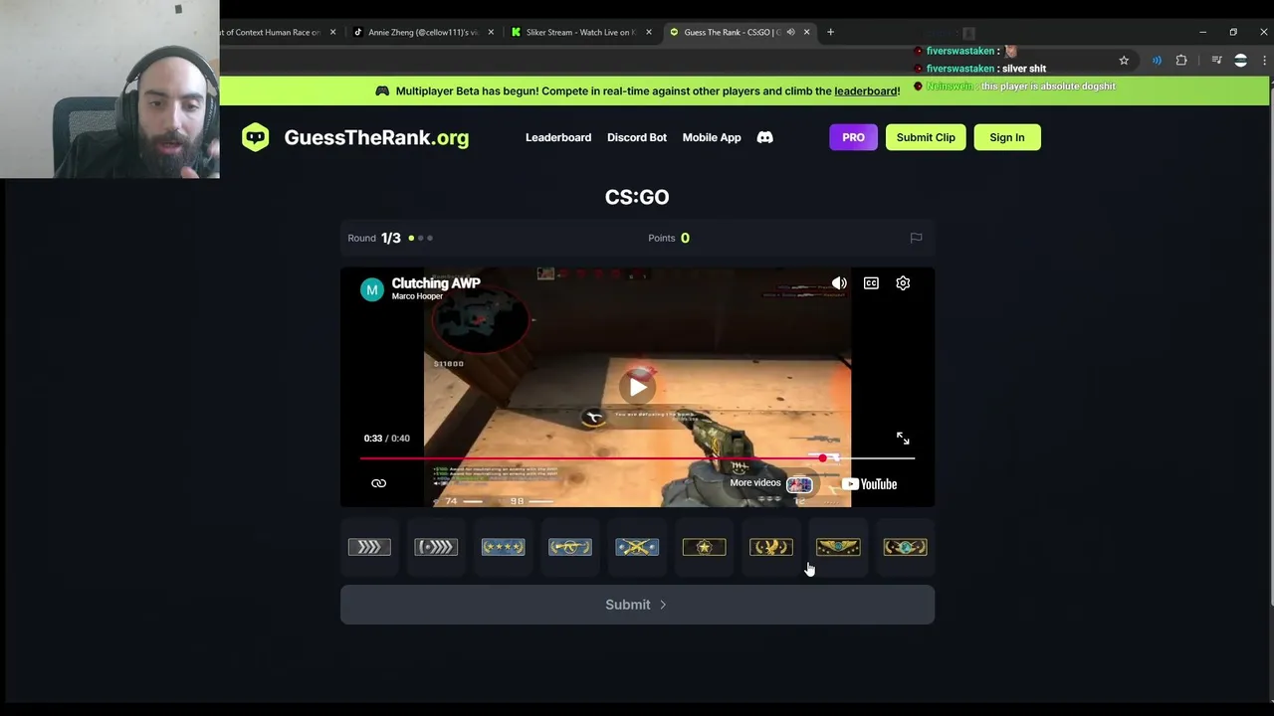
Task: Mute the Guess The Rank tab audio
Action: (x=790, y=32)
